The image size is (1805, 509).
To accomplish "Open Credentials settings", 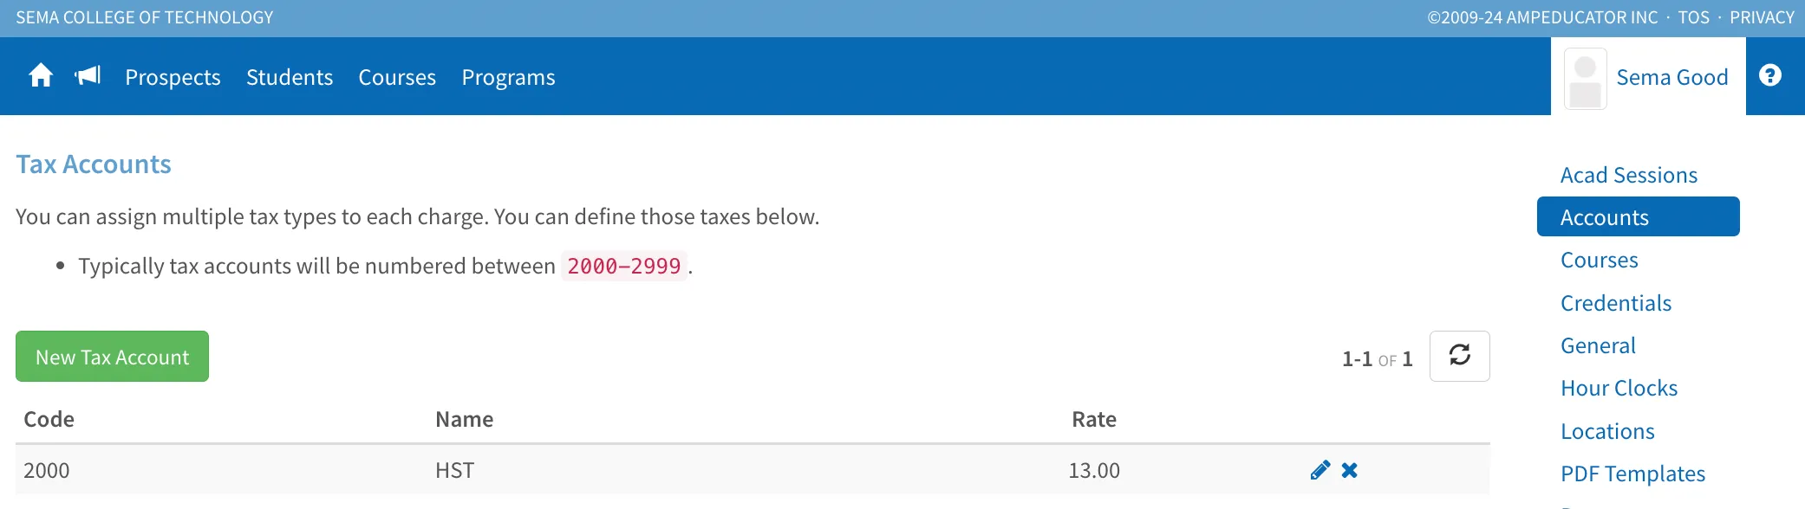I will [1616, 303].
